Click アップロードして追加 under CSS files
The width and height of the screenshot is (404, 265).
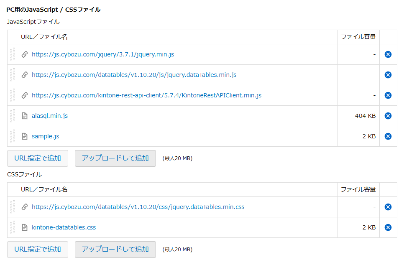[x=115, y=250]
